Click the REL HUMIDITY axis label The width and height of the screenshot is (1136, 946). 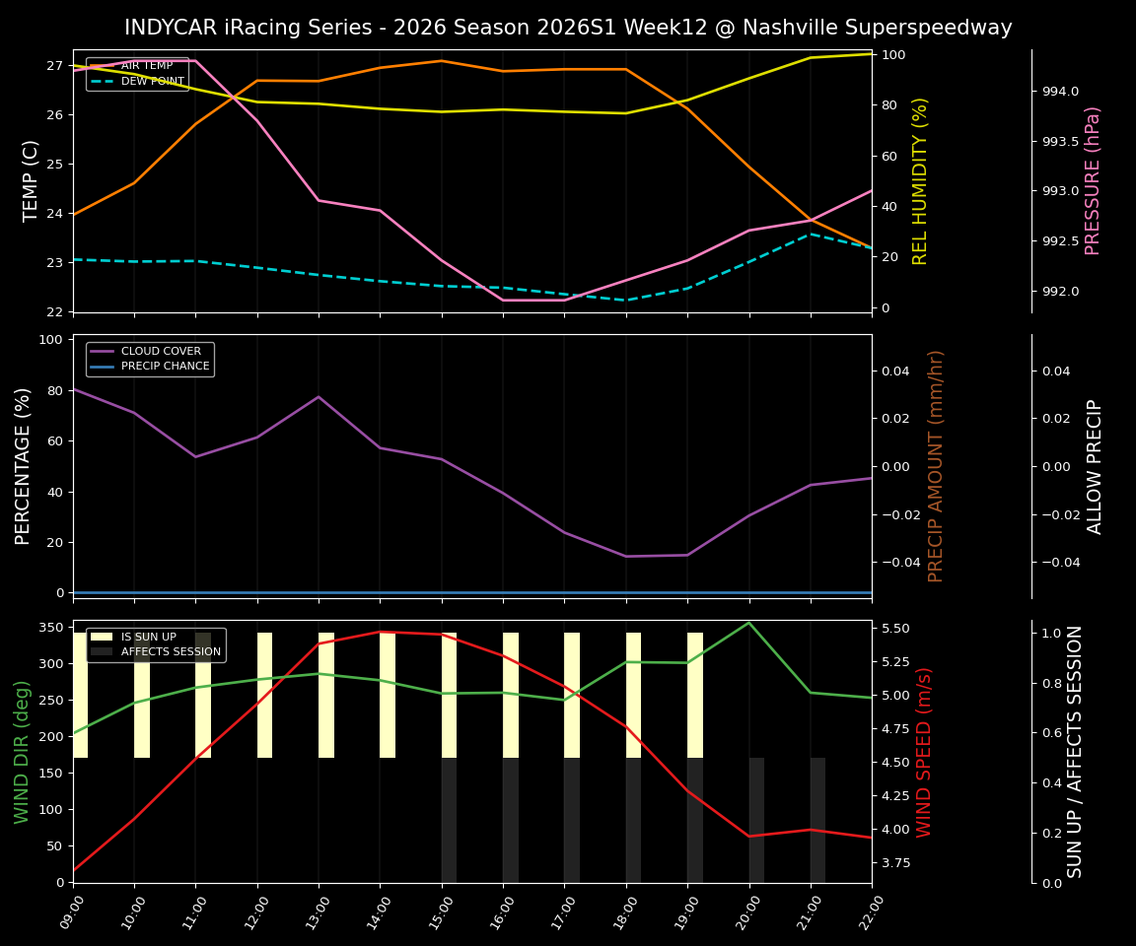click(921, 175)
